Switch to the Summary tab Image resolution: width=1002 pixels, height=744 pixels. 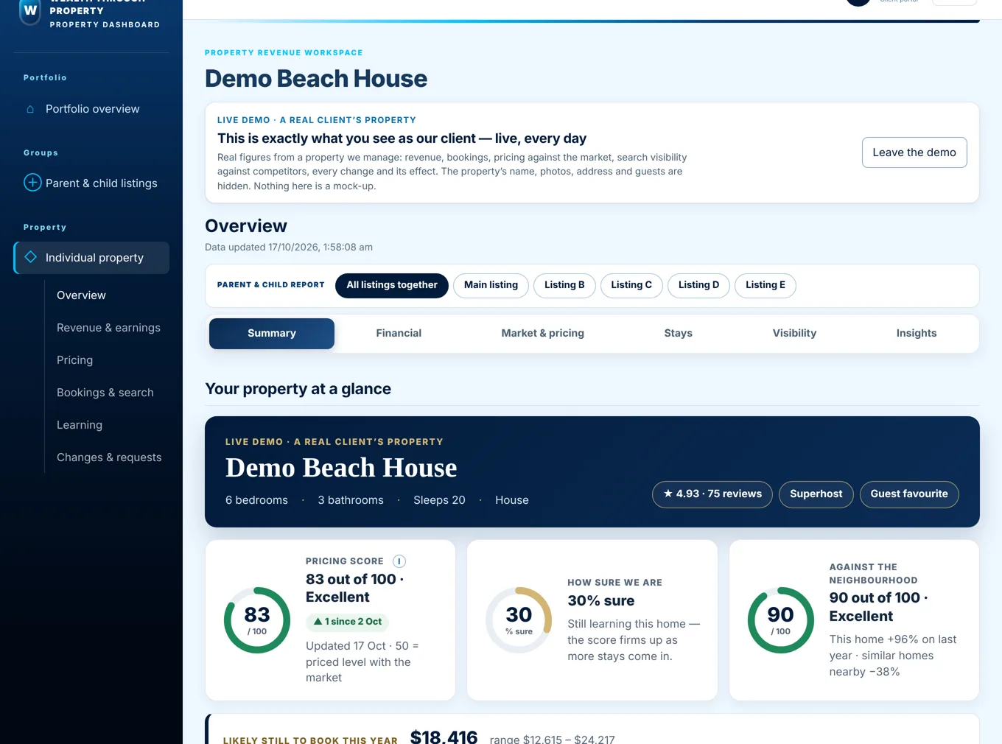pos(272,334)
